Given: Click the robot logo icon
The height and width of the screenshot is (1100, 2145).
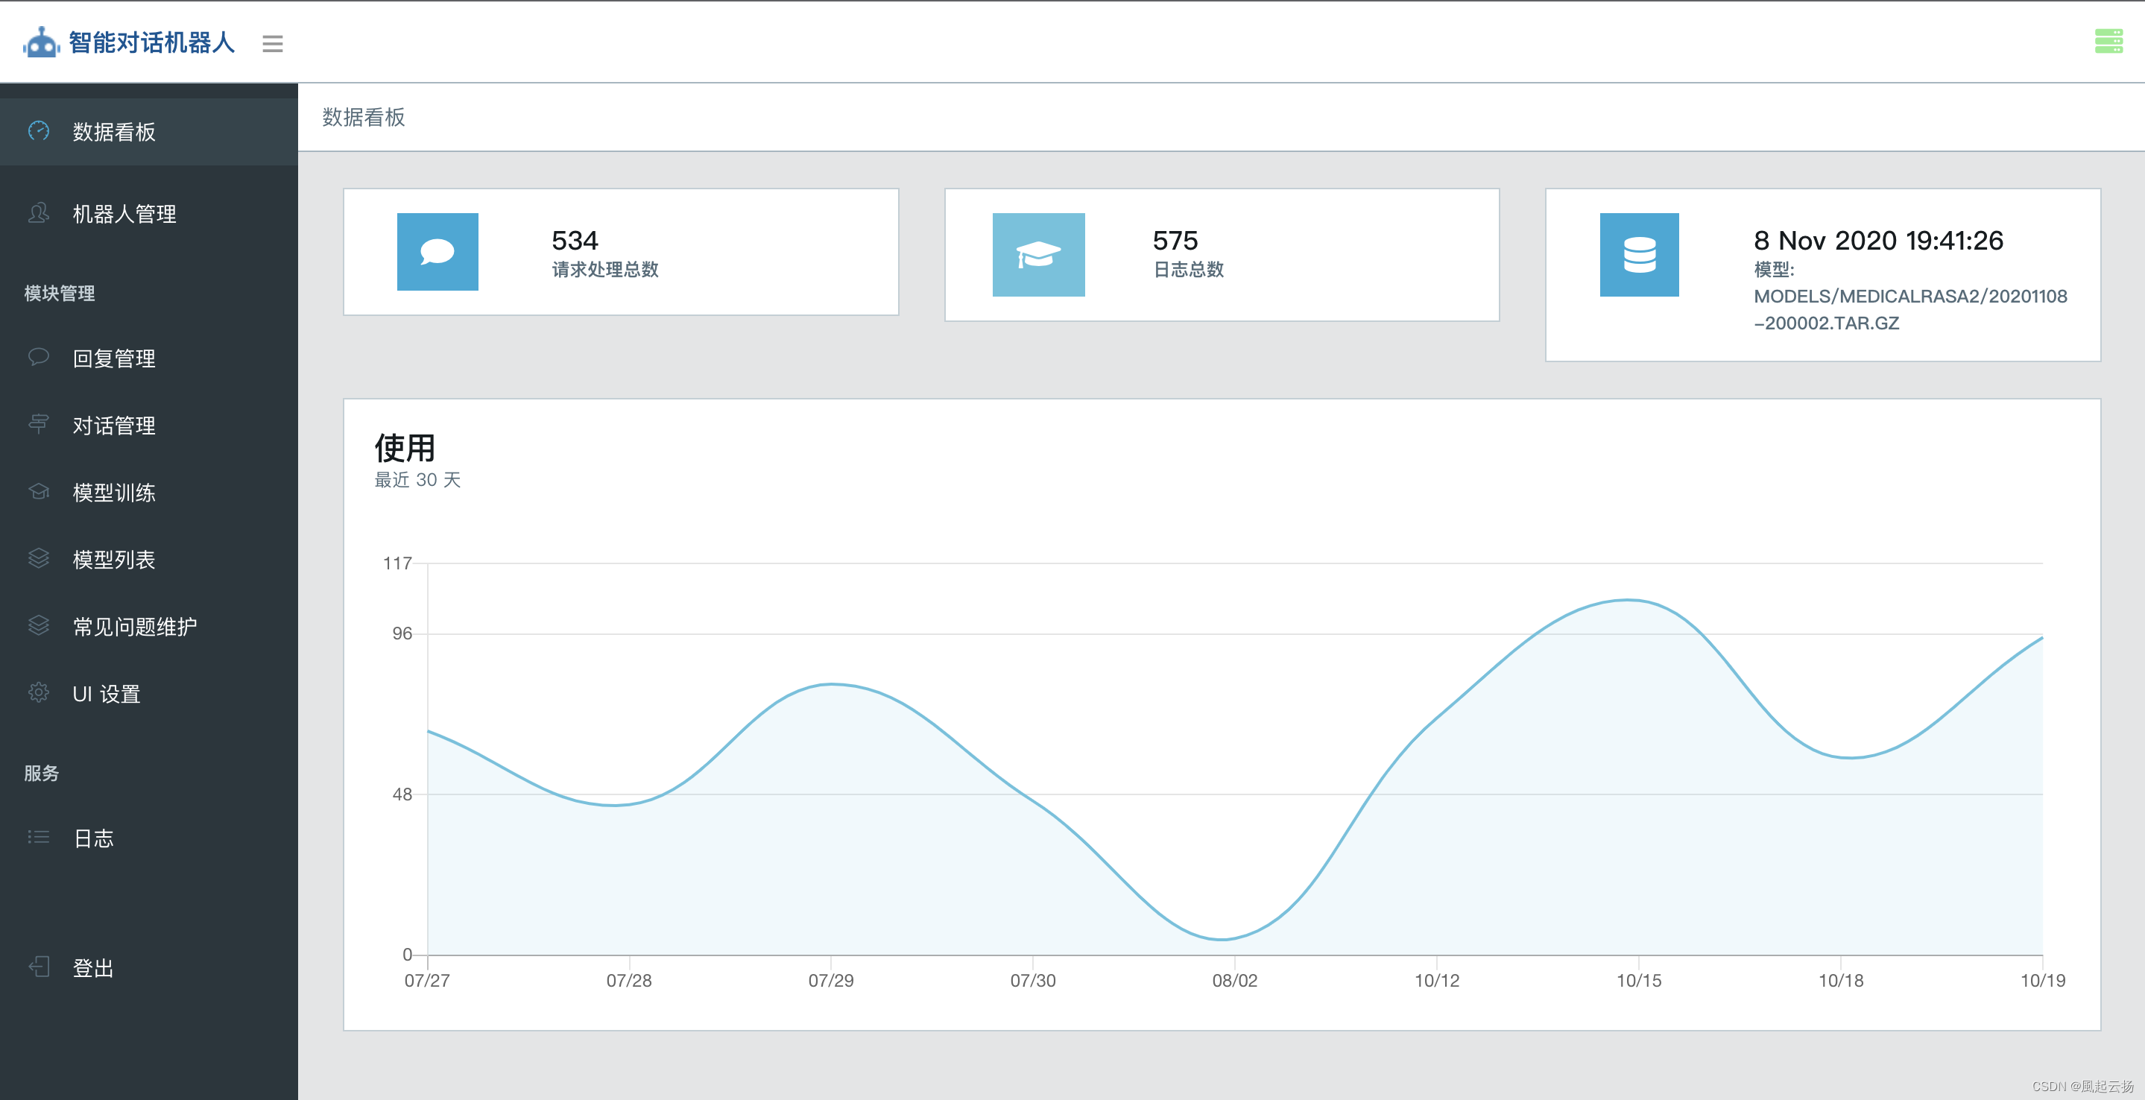Looking at the screenshot, I should (x=41, y=42).
